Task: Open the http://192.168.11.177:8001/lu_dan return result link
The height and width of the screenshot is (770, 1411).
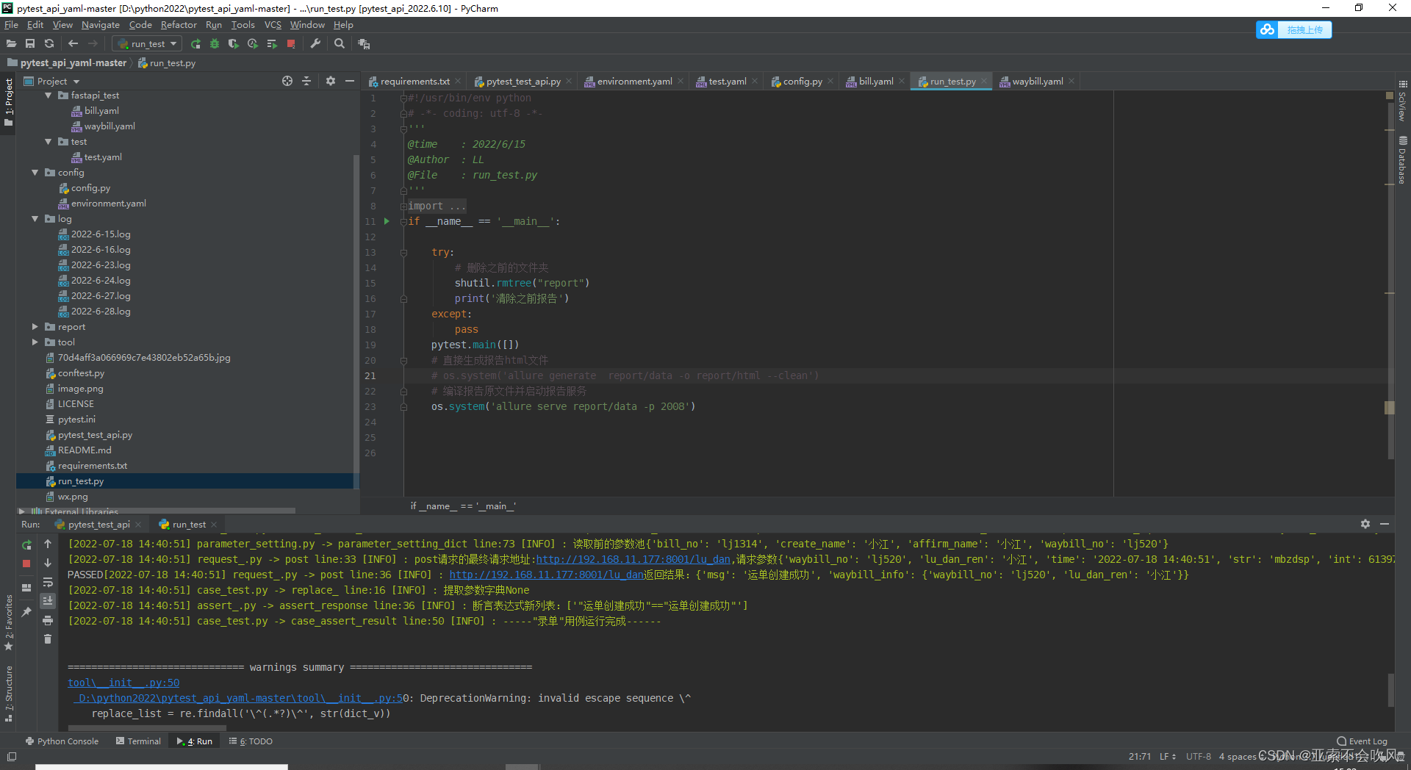Action: (x=547, y=575)
